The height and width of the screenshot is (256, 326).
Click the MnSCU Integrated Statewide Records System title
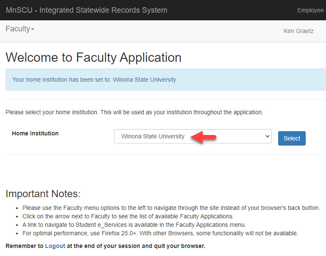86,10
